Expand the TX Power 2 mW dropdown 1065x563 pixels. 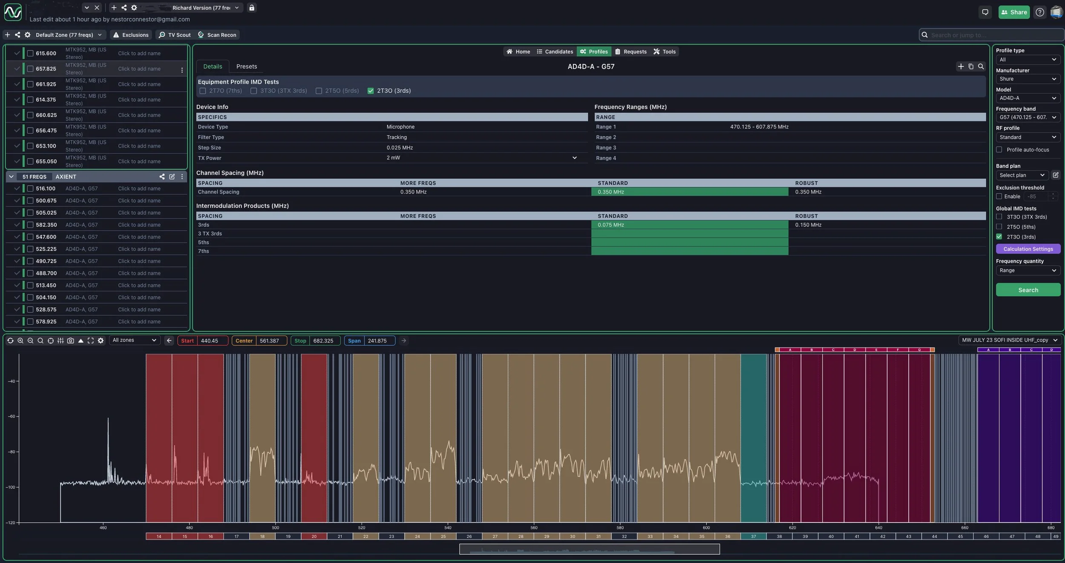pyautogui.click(x=574, y=158)
